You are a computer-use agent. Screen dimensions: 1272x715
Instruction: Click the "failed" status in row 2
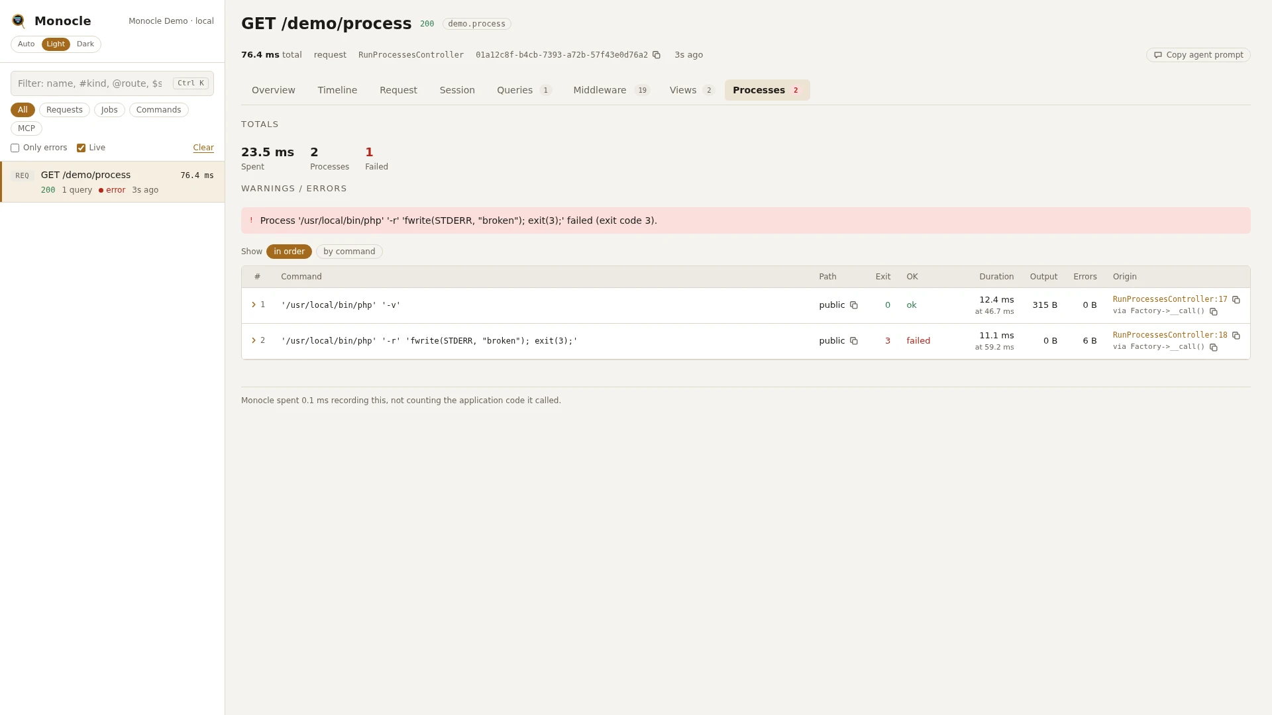pyautogui.click(x=918, y=341)
